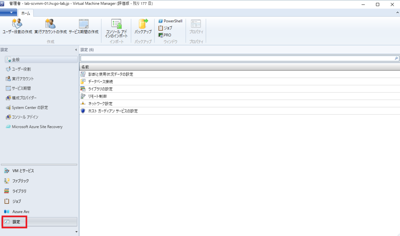The height and width of the screenshot is (236, 400).
Task: Collapse the Settings navigation pane arrow
Action: 76,50
